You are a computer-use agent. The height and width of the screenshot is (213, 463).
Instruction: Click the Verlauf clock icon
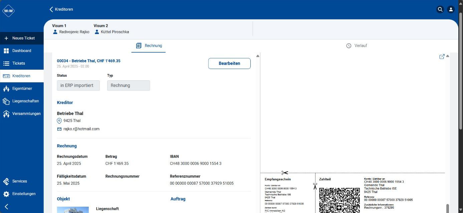click(349, 46)
